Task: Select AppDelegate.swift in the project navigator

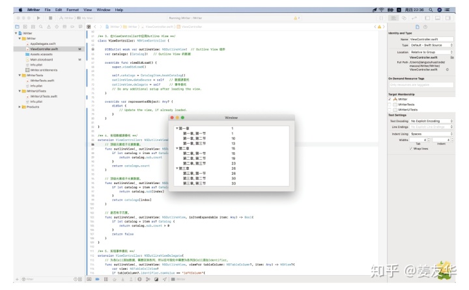Action: (x=43, y=44)
